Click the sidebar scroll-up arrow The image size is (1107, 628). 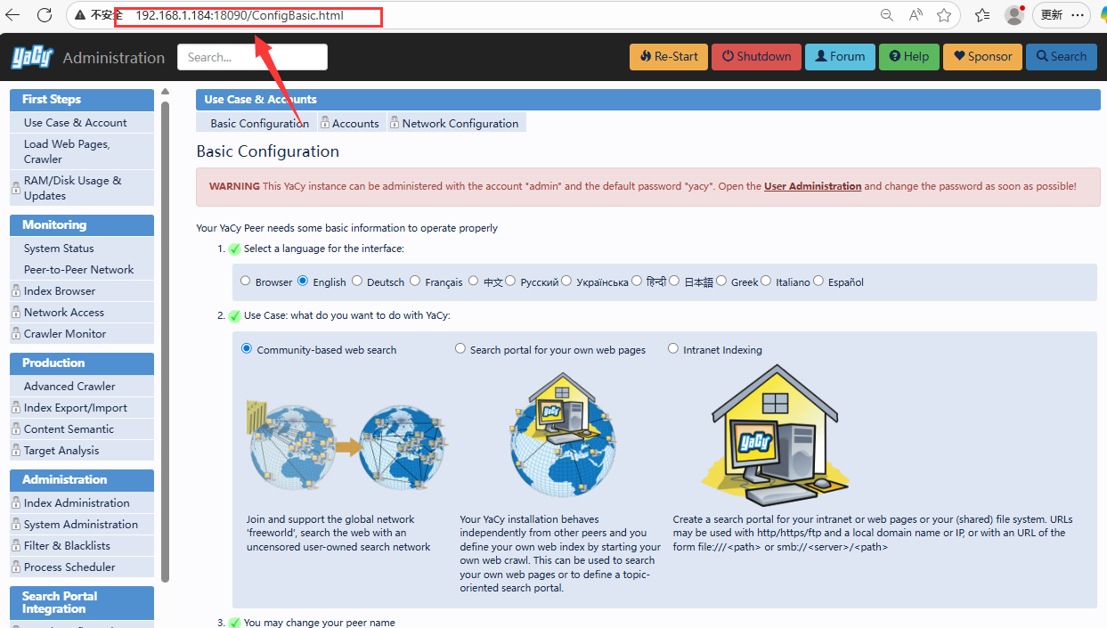[x=165, y=91]
